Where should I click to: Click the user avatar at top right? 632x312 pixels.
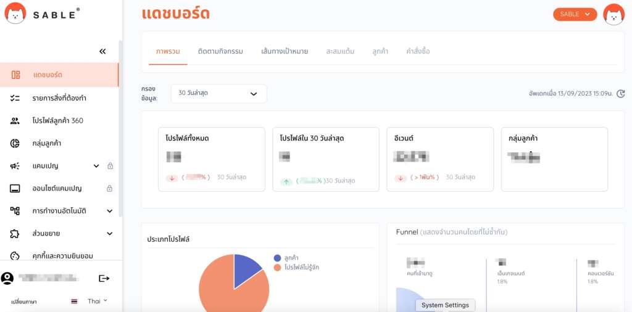[613, 14]
